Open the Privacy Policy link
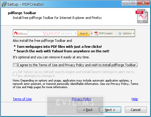Image resolution: width=151 pixels, height=117 pixels. point(82,99)
